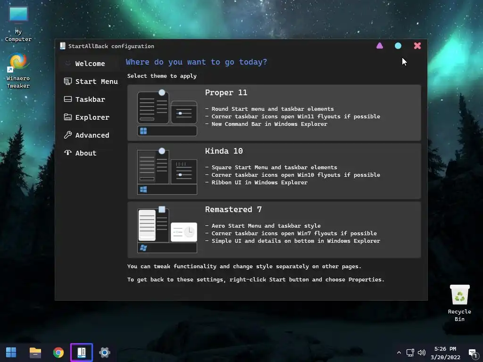Click the StartAllBack title bar icon
483x362 pixels.
tap(63, 46)
